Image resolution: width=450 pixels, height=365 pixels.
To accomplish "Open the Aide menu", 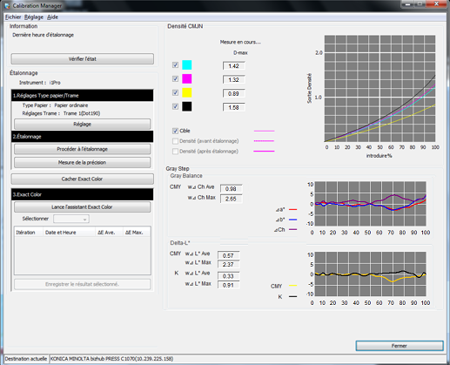I will (x=52, y=17).
